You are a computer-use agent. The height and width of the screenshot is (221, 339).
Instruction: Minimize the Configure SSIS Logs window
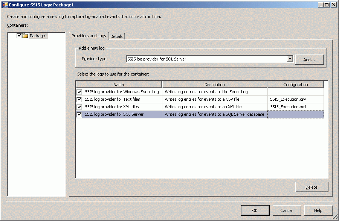(x=321, y=5)
